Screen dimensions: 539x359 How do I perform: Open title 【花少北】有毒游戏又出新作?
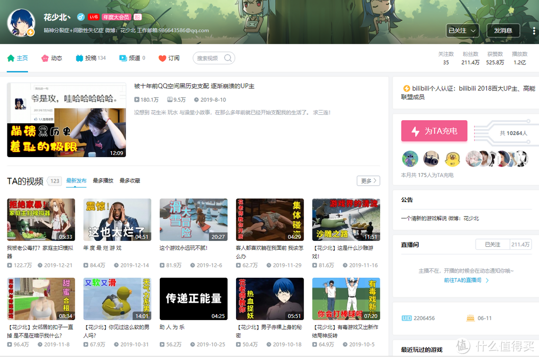[x=345, y=331]
